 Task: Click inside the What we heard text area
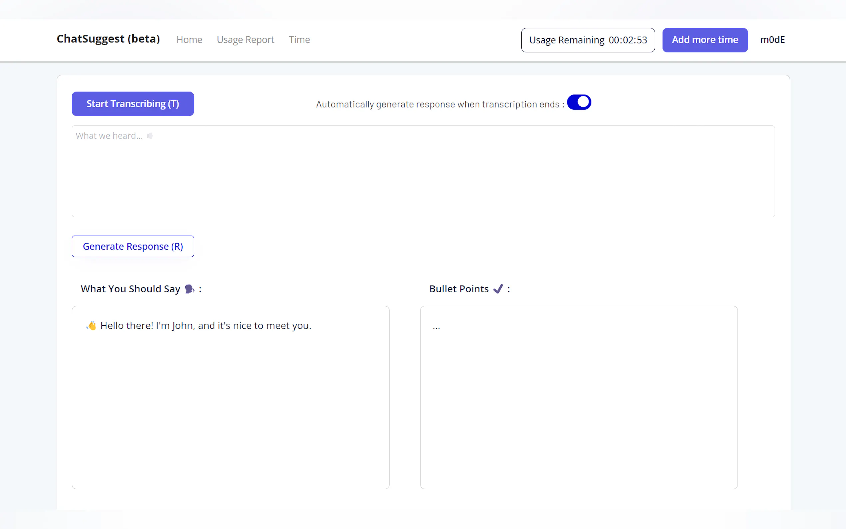[423, 175]
